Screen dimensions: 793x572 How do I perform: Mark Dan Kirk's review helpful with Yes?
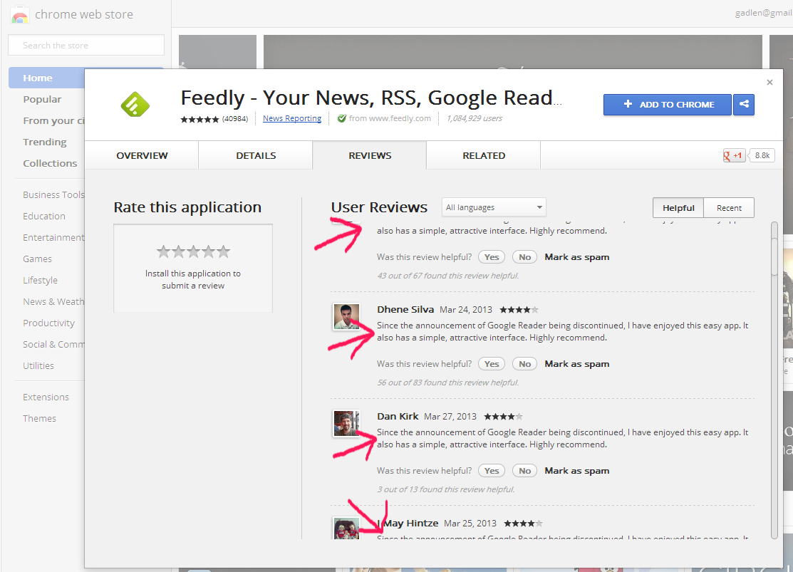(492, 471)
